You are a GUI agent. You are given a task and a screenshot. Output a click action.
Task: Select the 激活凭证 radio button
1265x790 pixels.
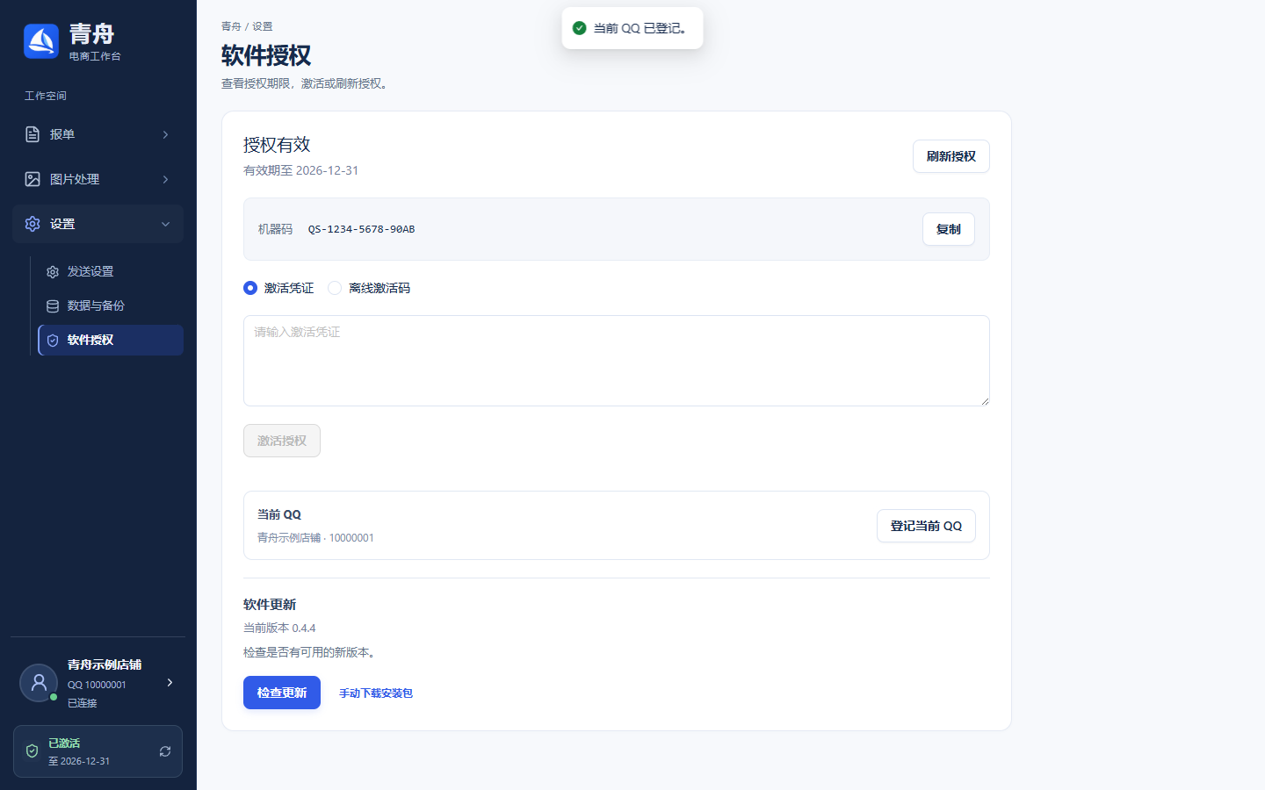click(x=250, y=288)
